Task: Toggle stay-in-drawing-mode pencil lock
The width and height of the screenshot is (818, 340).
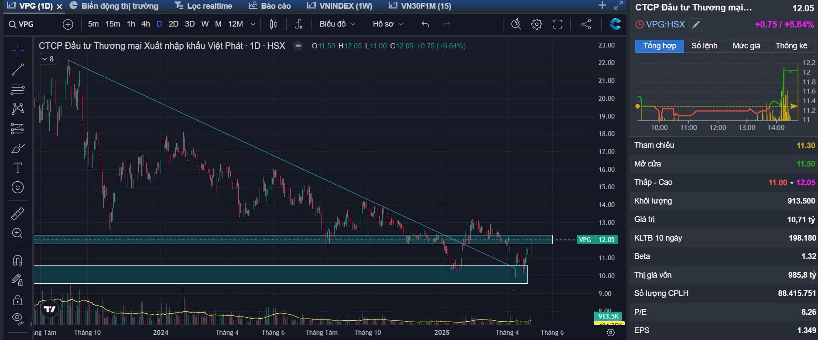Action: point(17,279)
